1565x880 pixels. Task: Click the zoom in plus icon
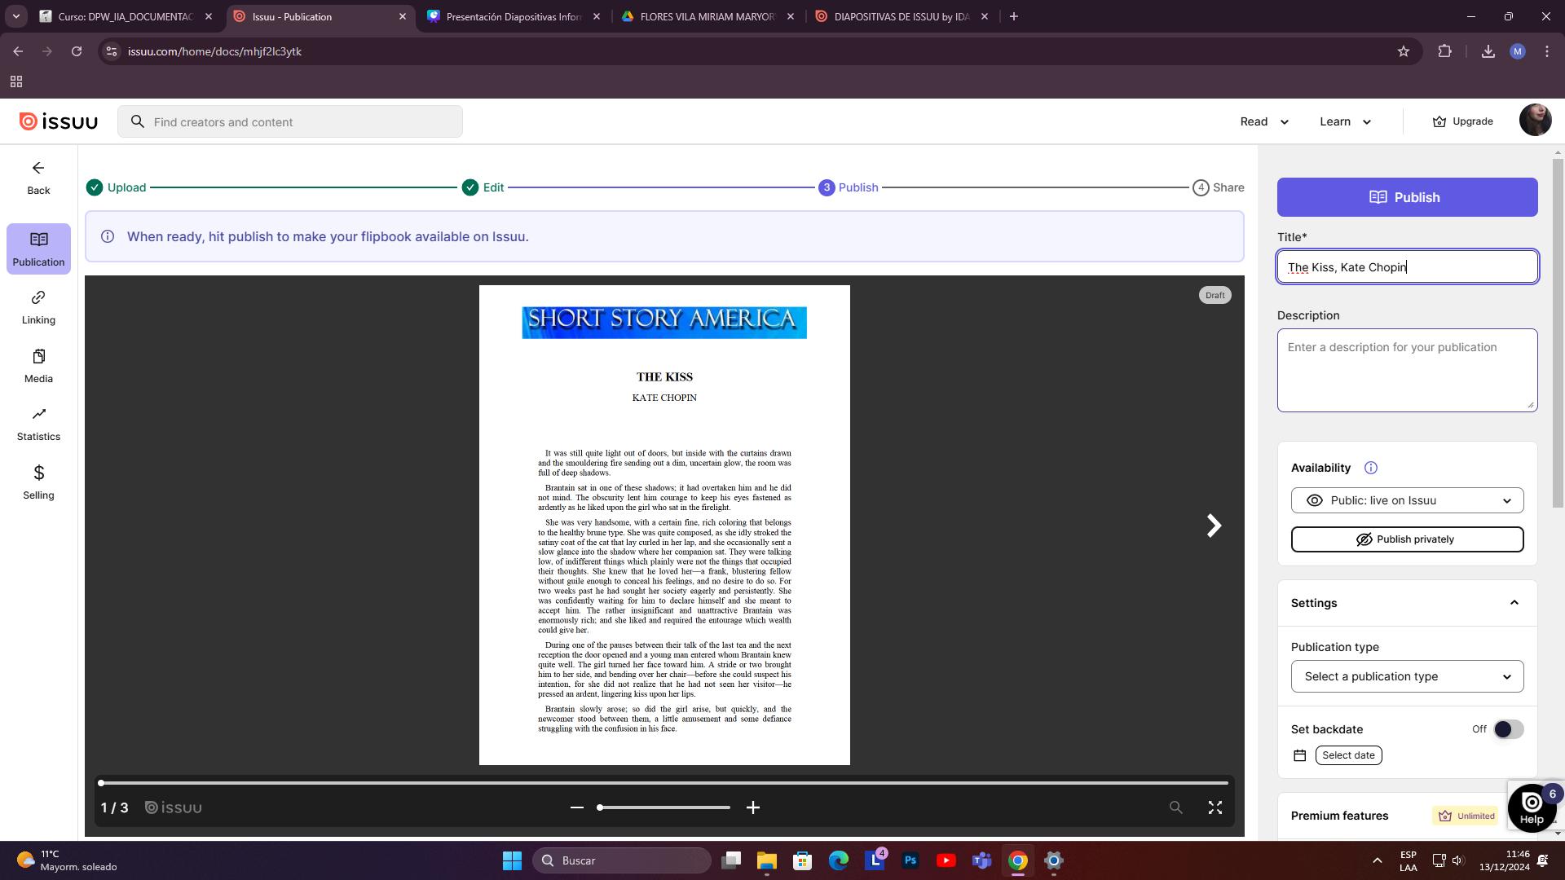752,807
